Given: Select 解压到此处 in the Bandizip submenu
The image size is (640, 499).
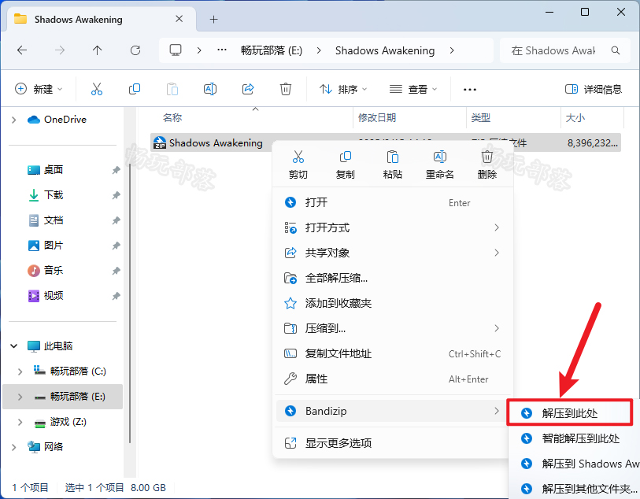Looking at the screenshot, I should pos(569,413).
